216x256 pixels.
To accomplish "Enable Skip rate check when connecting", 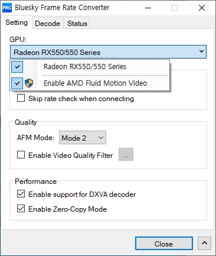I will click(21, 98).
